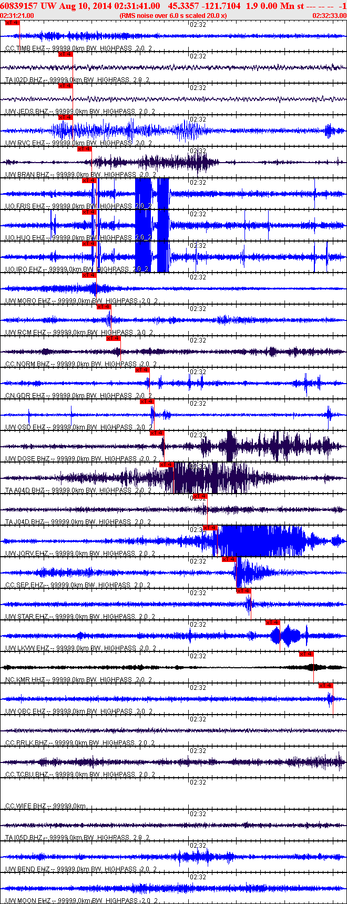Click the red pick flag on the UW LKVW trace
The height and width of the screenshot is (904, 347).
coord(273,622)
